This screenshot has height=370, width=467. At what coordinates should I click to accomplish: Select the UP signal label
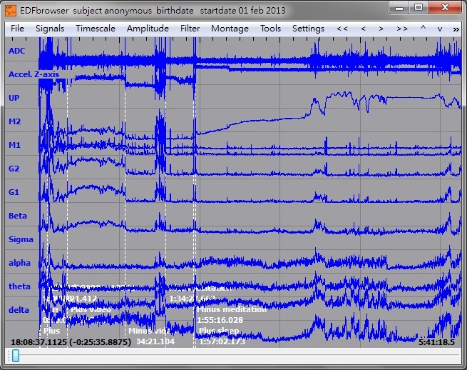tap(14, 98)
